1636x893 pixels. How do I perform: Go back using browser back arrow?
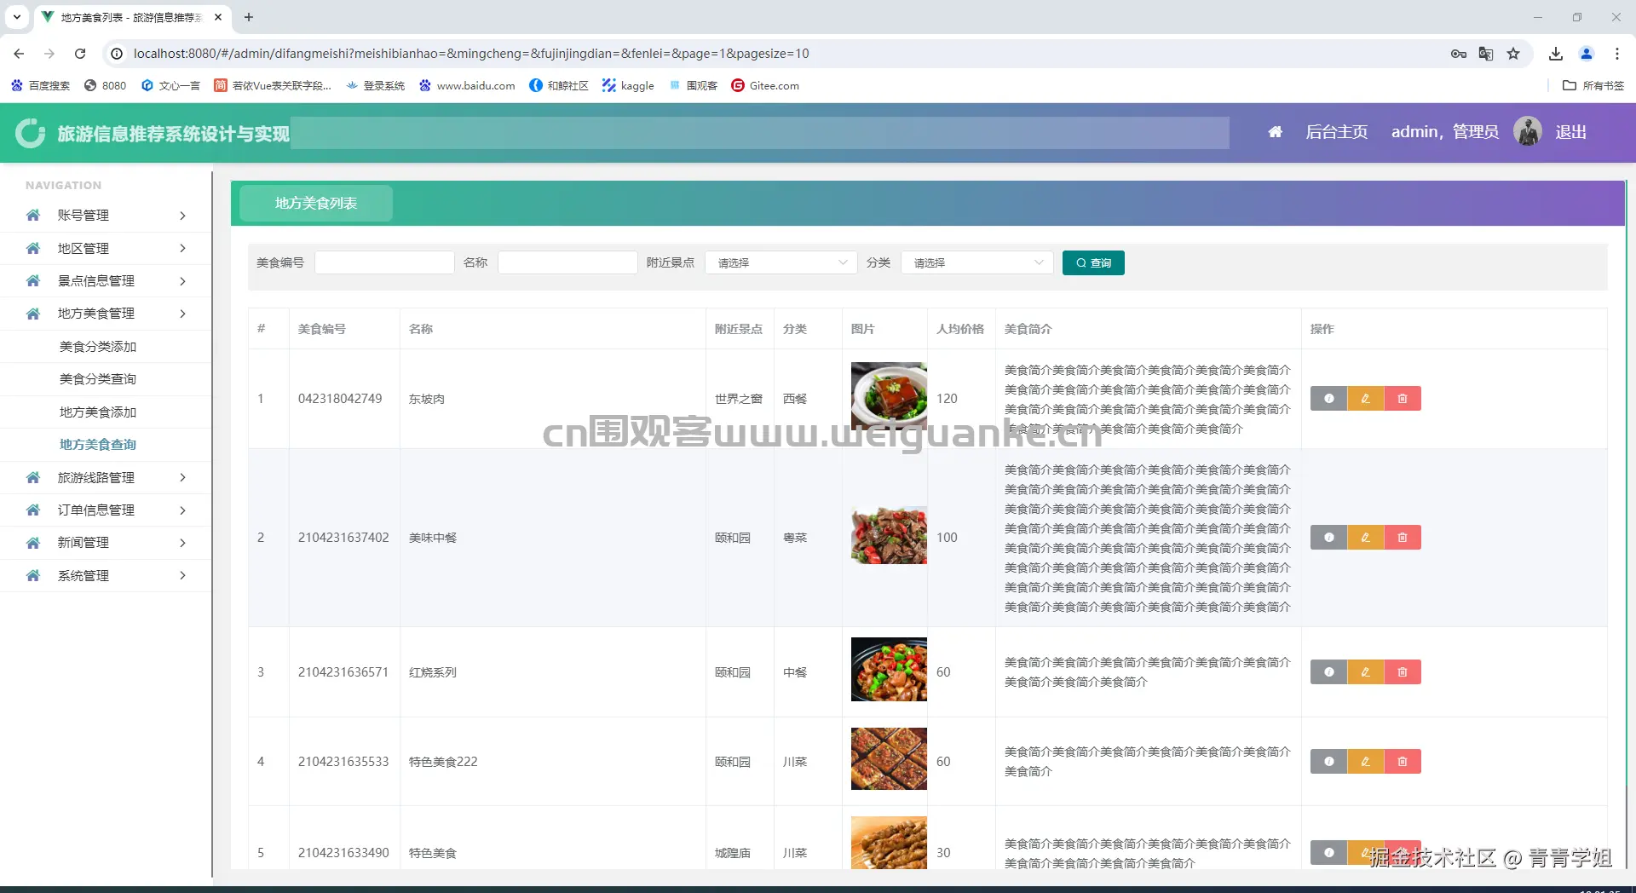[19, 54]
